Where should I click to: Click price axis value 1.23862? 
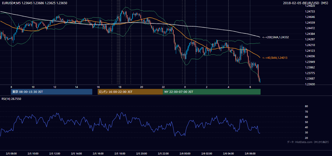310,67
